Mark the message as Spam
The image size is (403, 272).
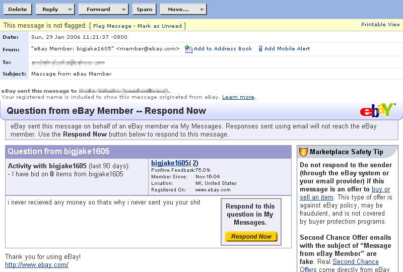tap(145, 9)
